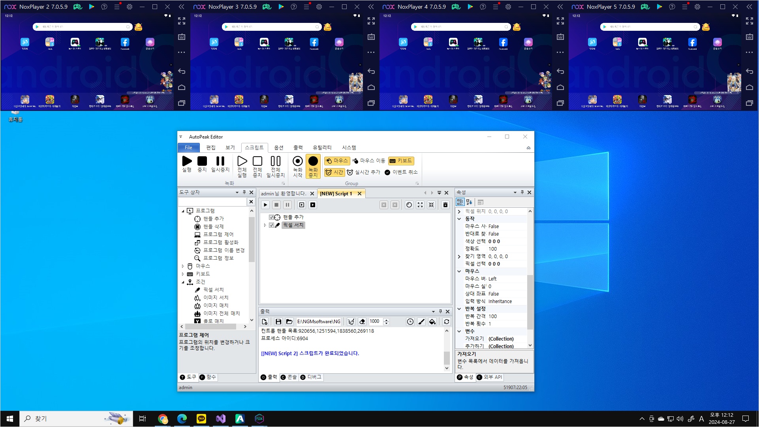
Task: Uncheck the 픽셀 서치 script step checkbox
Action: point(271,225)
